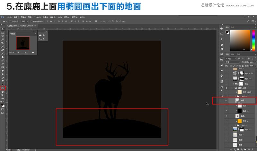The image size is (257, 151).
Task: Click the create new layer icon
Action: 249,149
